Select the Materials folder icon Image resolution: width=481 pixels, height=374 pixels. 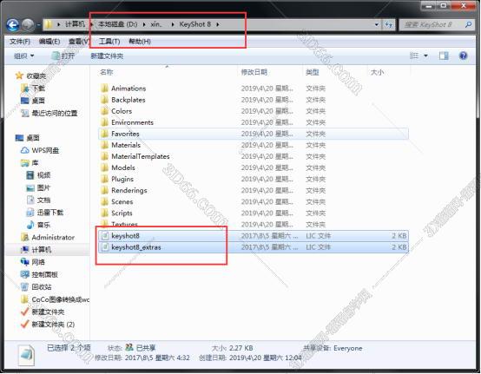pos(104,145)
